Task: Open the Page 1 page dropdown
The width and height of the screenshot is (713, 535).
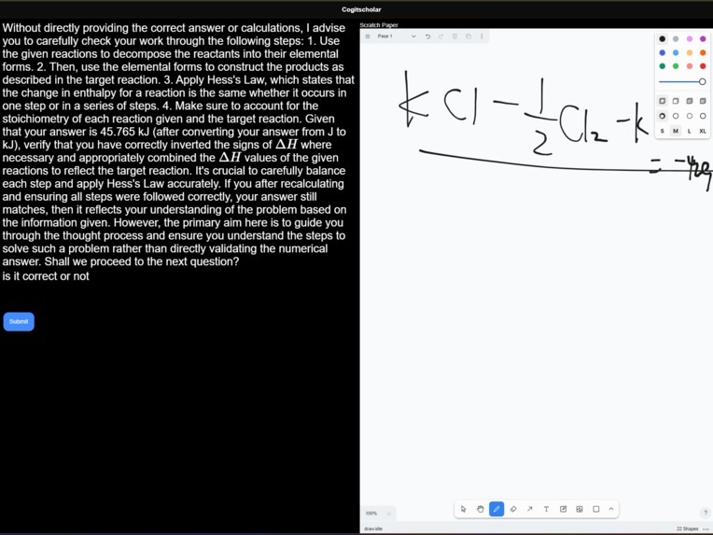Action: (x=397, y=36)
